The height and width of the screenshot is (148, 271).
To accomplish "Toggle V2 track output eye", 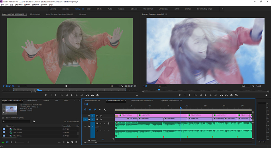I will pos(101,116).
